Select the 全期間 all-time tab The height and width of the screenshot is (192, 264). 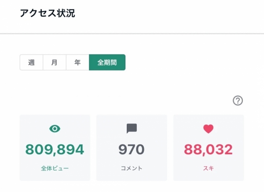[x=107, y=62]
